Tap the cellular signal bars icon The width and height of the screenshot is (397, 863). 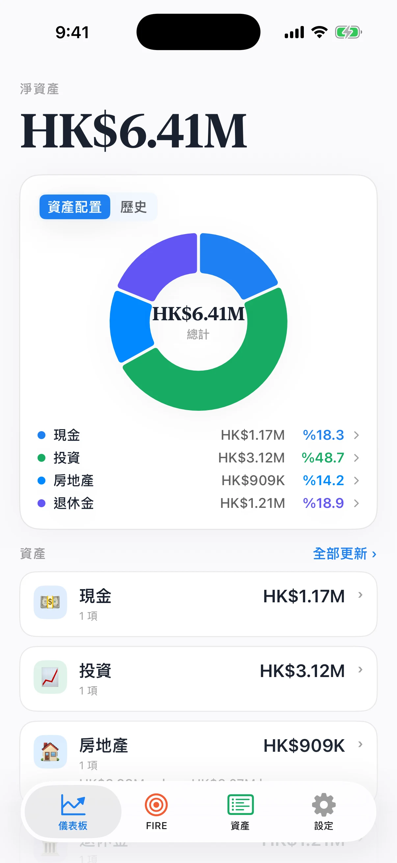294,32
